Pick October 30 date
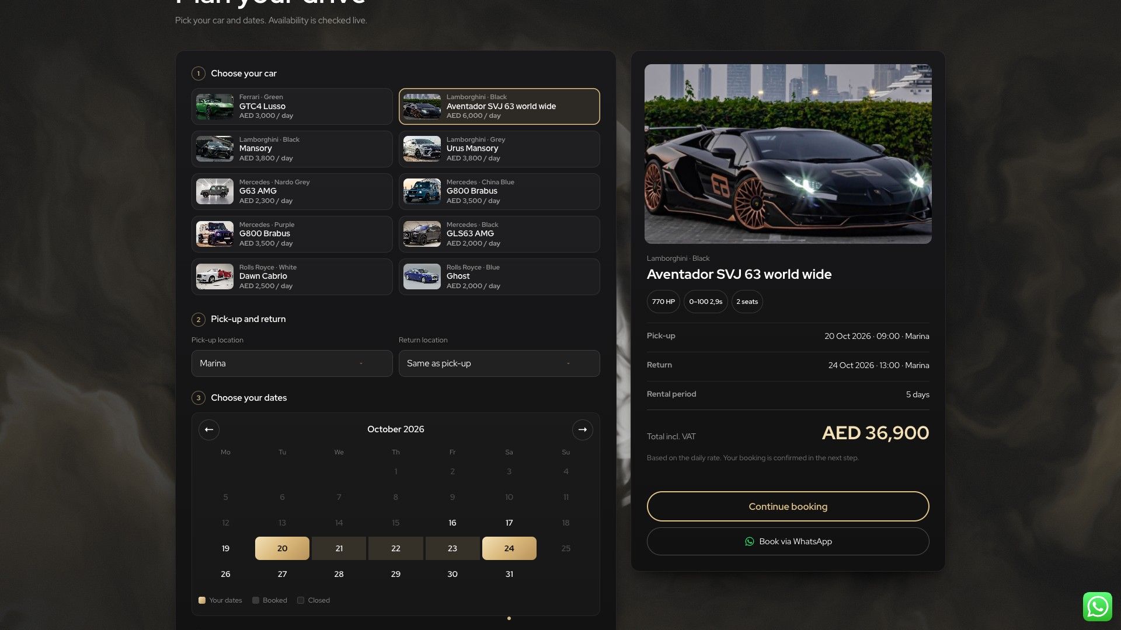The height and width of the screenshot is (630, 1121). click(452, 574)
